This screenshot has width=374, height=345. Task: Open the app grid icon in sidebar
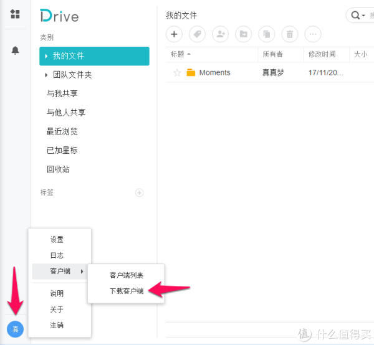16,14
